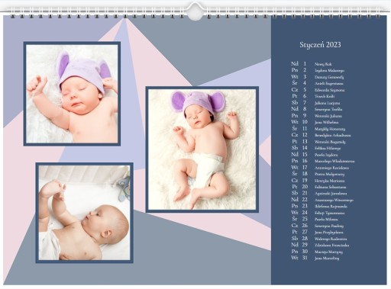Click the 'Sb 14' day row
Screen dimensions: 391x289
(316, 148)
